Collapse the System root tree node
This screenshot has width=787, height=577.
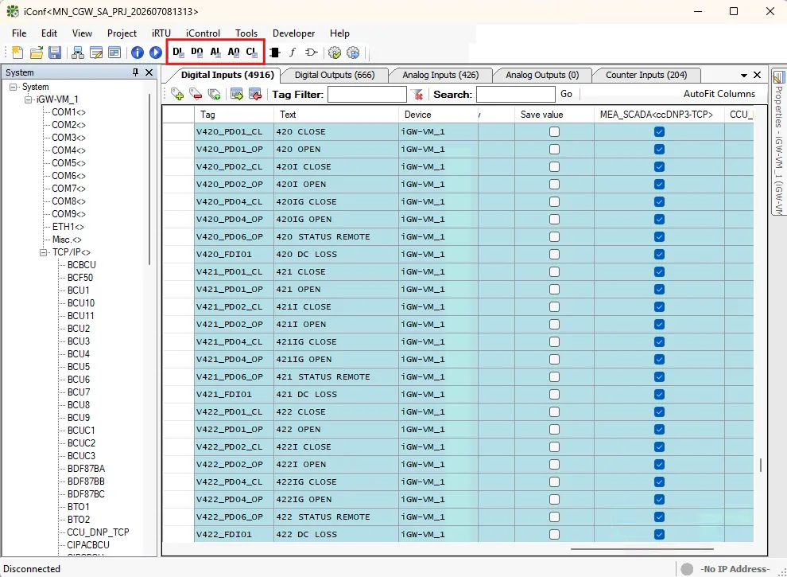pyautogui.click(x=14, y=87)
